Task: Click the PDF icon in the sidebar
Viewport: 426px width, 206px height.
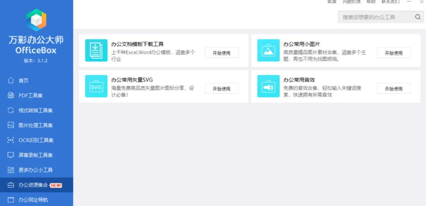Action: click(x=11, y=96)
